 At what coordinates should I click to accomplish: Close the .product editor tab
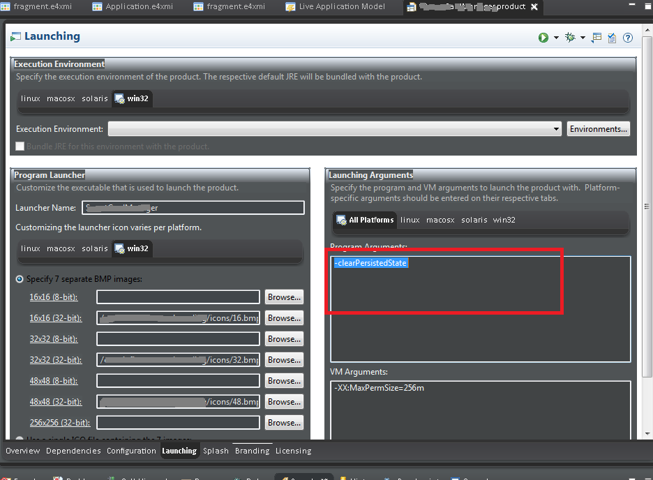pyautogui.click(x=534, y=7)
